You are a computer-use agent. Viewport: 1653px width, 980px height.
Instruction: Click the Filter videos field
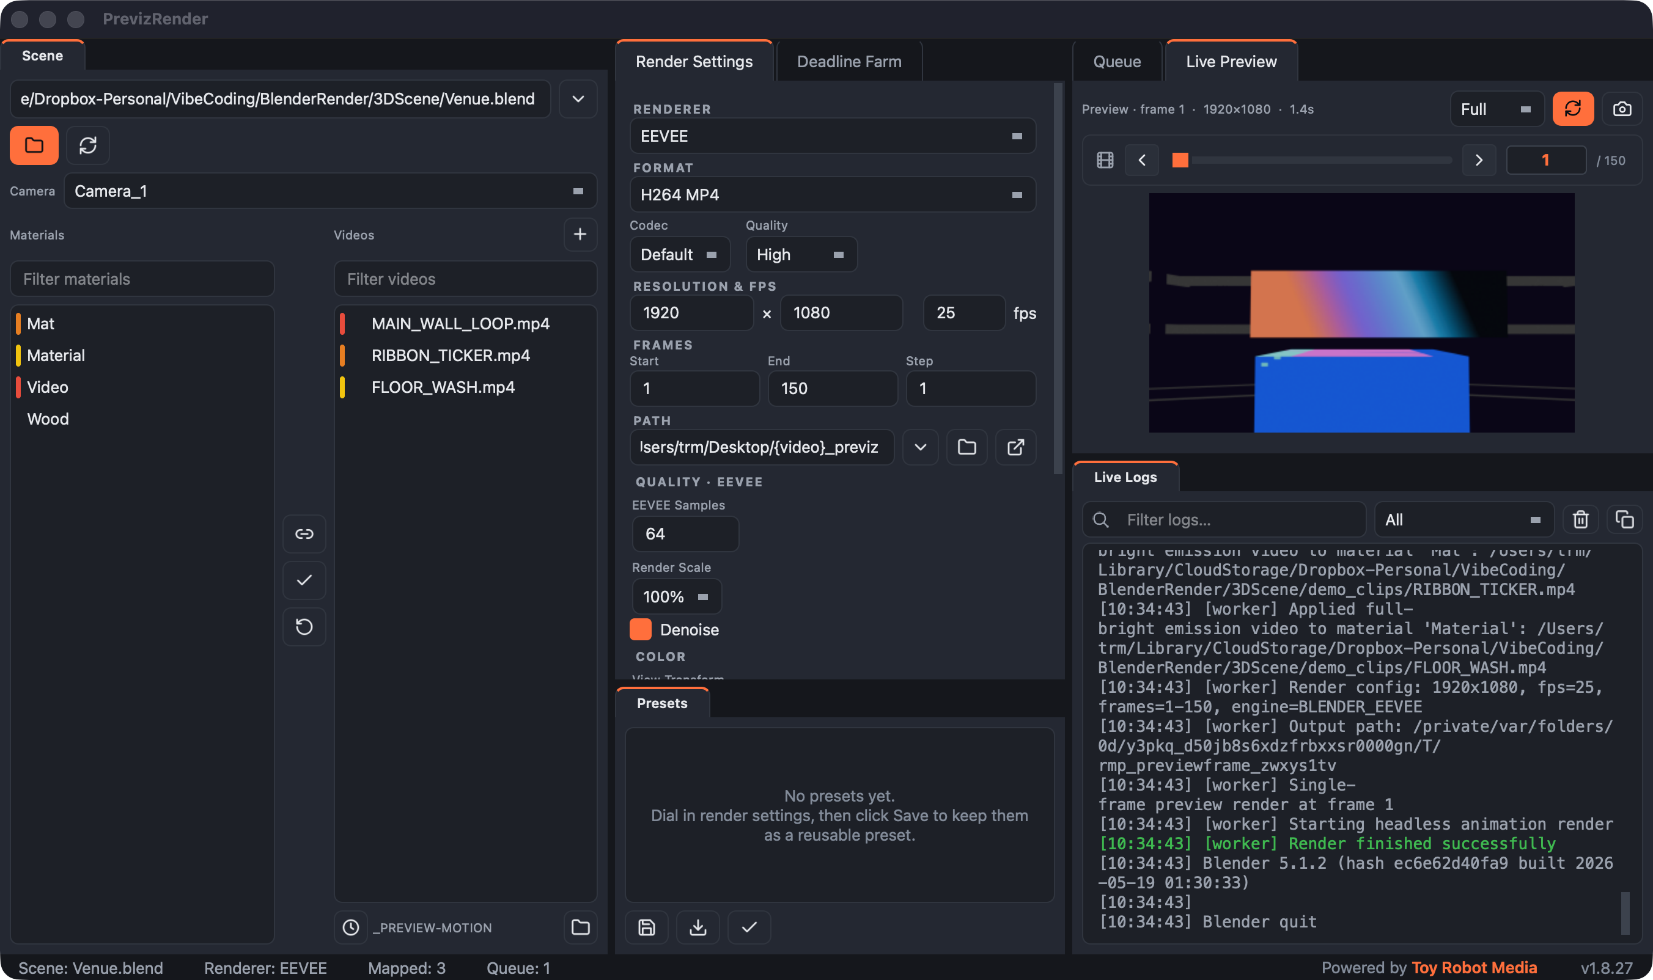(465, 279)
